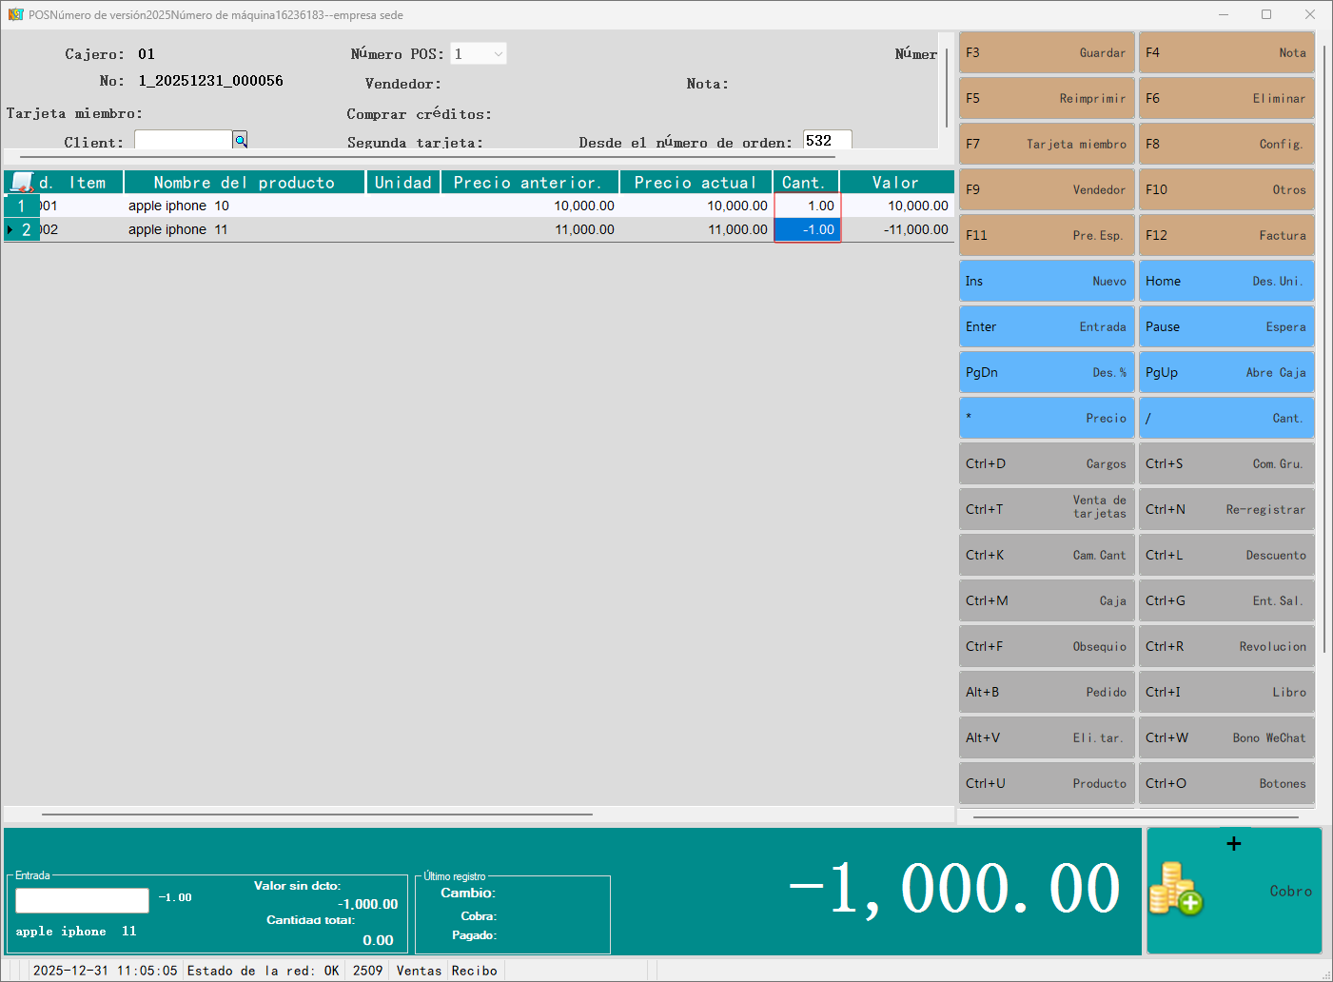The image size is (1333, 982).
Task: Click the Client text input field
Action: (184, 141)
